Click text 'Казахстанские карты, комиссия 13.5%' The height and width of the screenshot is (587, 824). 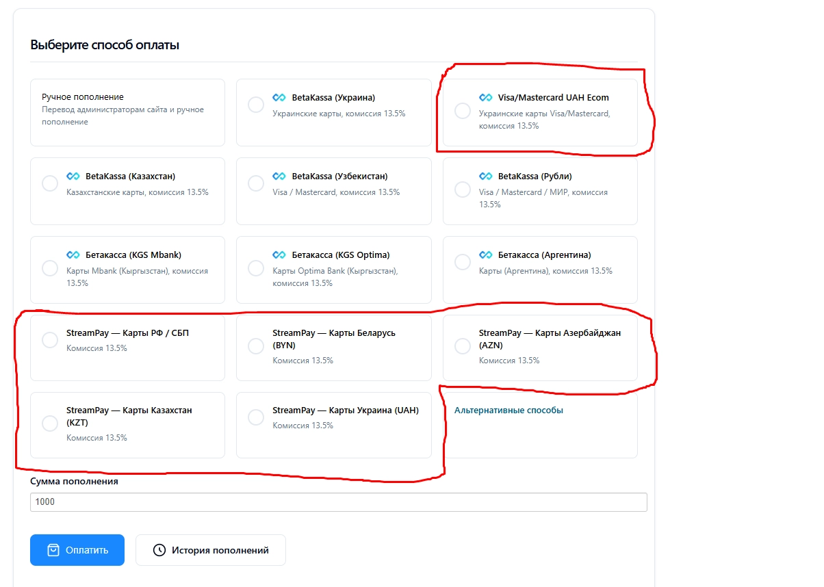click(138, 192)
